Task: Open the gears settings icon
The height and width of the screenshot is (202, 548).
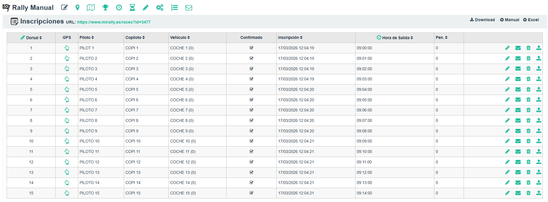Action: [160, 8]
